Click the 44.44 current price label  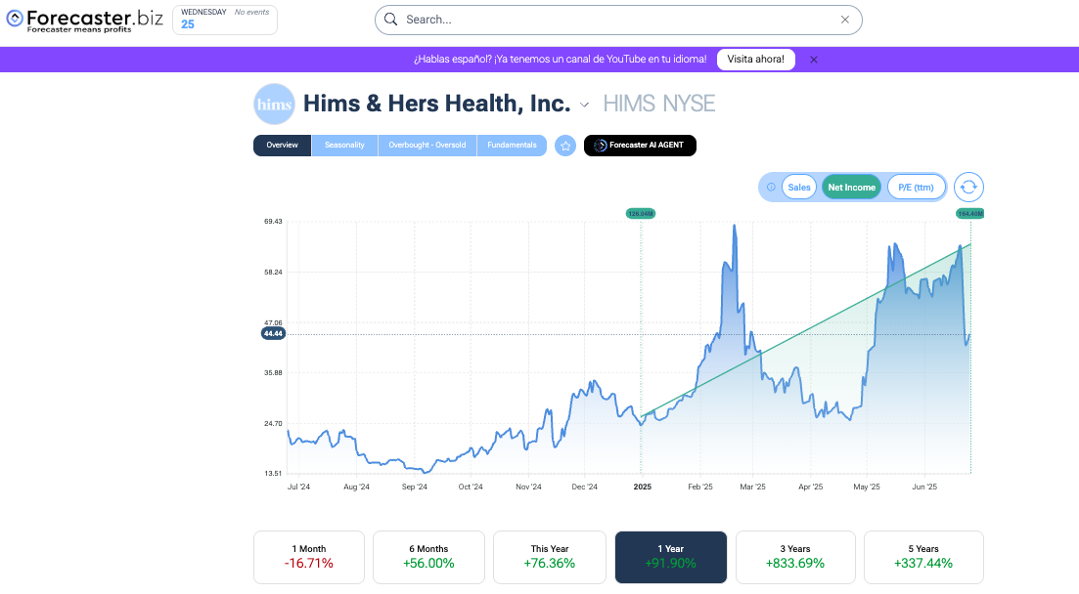[273, 333]
